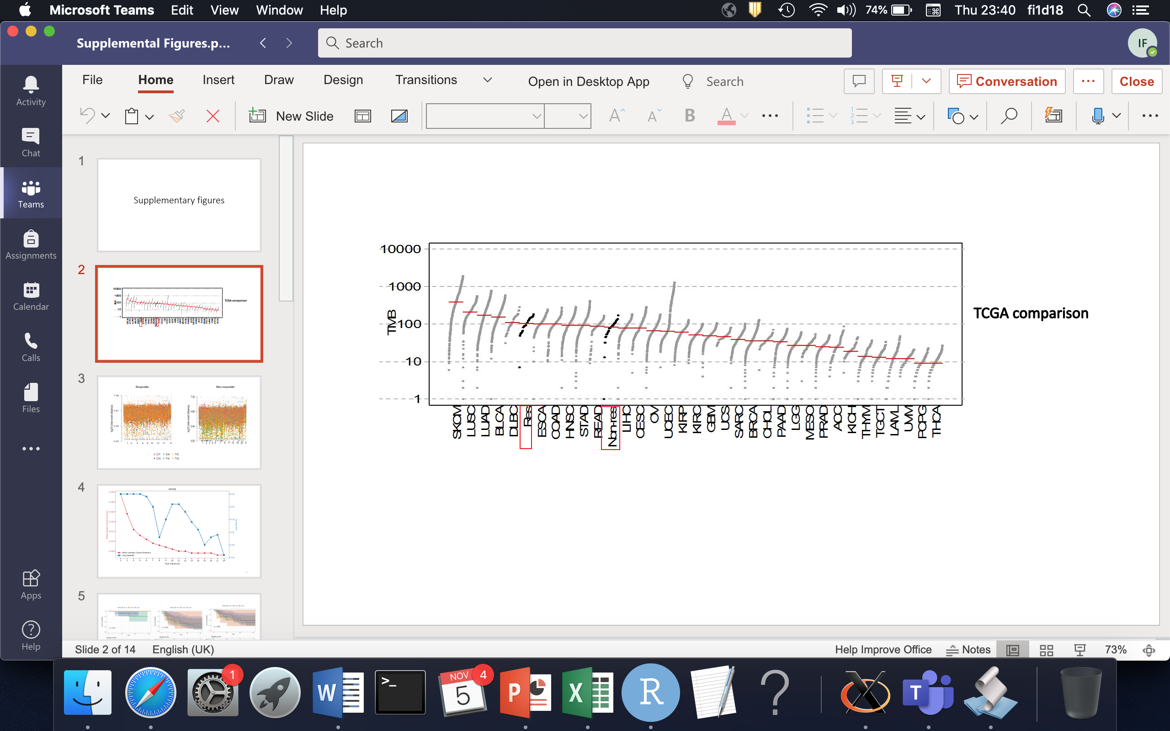
Task: Show the Notes pane
Action: 969,649
